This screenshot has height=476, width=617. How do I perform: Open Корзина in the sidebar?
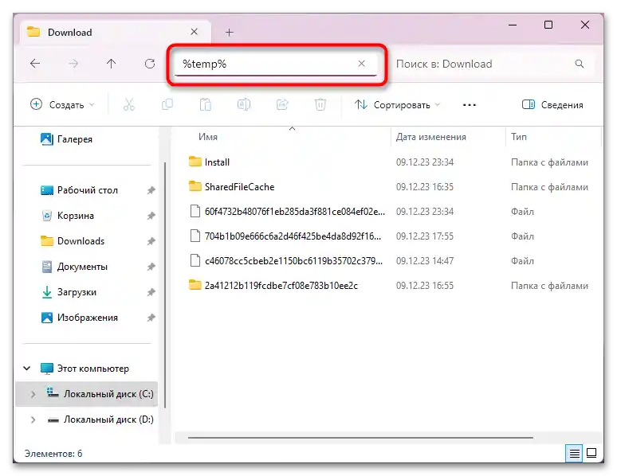point(67,216)
